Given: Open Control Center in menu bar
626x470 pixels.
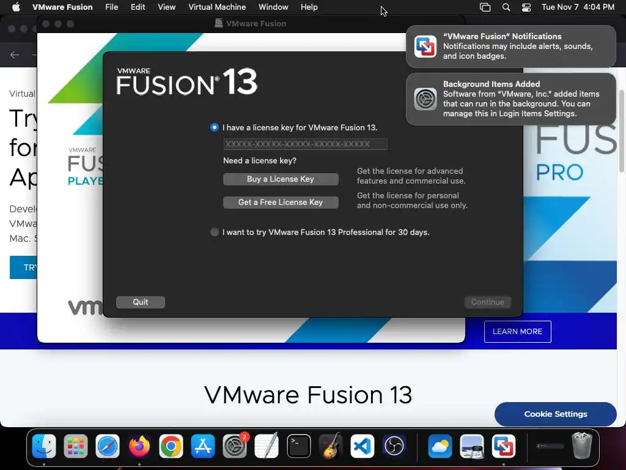Looking at the screenshot, I should 526,7.
